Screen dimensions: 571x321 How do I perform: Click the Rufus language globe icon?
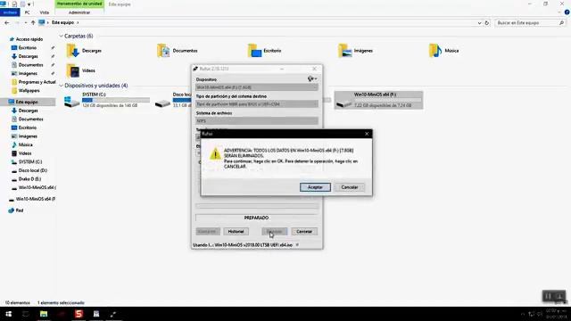tap(311, 78)
